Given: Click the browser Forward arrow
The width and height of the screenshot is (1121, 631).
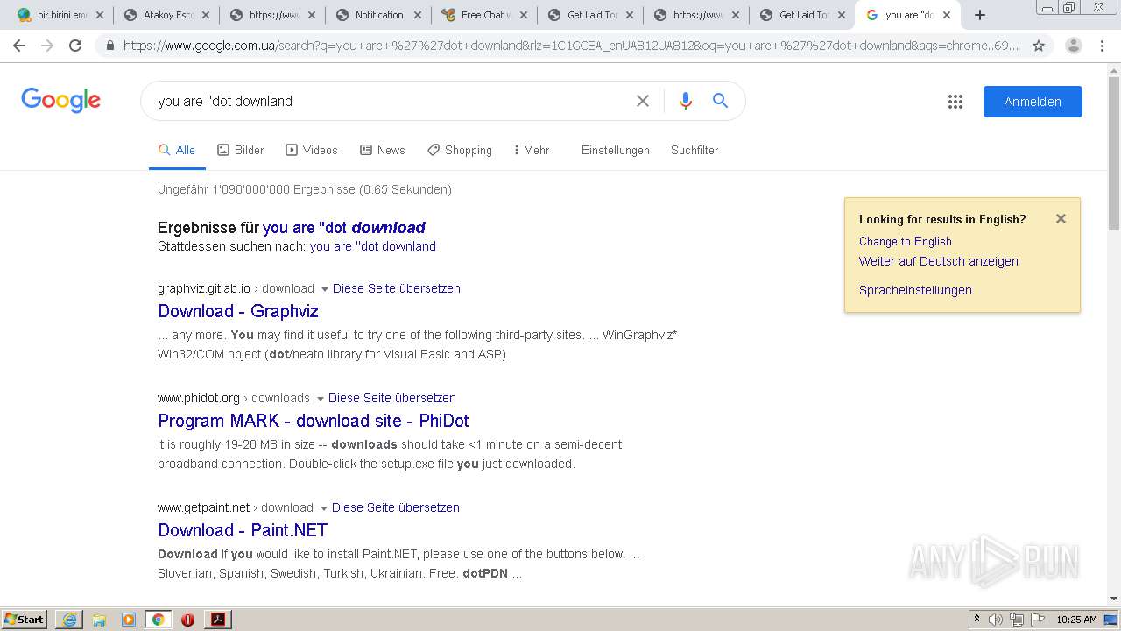Looking at the screenshot, I should coord(47,46).
